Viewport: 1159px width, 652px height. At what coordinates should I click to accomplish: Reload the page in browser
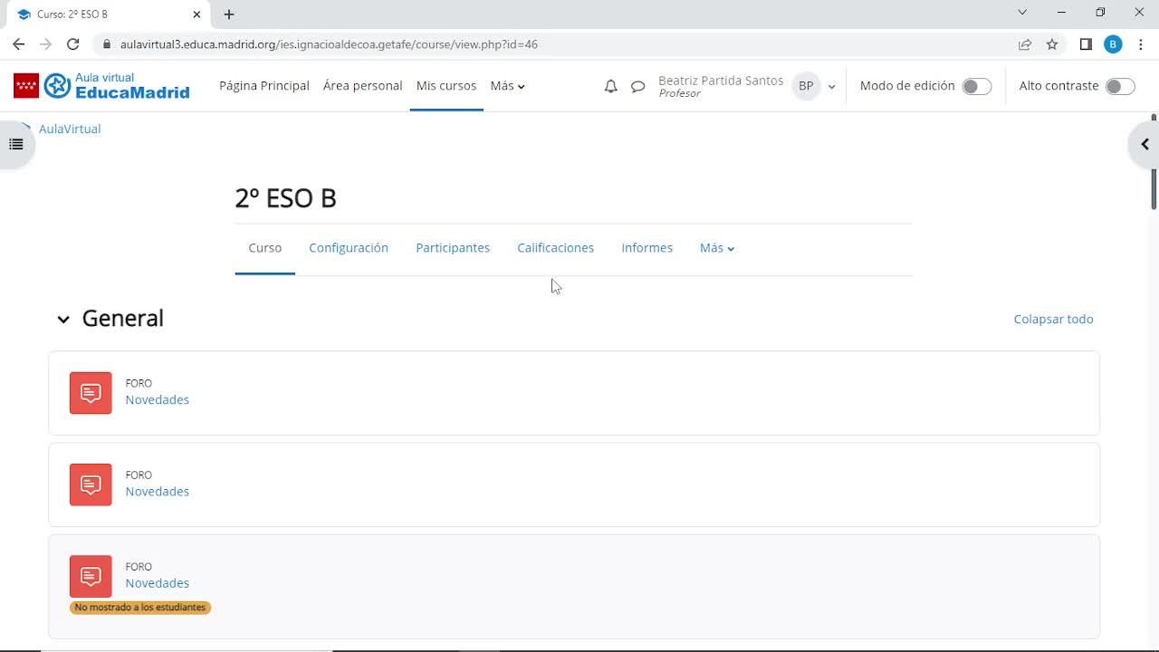click(73, 43)
